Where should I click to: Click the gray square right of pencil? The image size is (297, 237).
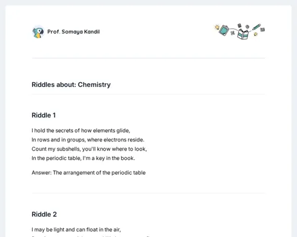coord(262,30)
